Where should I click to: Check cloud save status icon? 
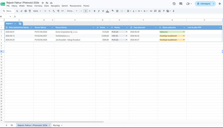point(51,3)
